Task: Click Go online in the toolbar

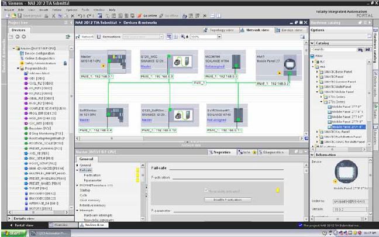Action: click(147, 16)
